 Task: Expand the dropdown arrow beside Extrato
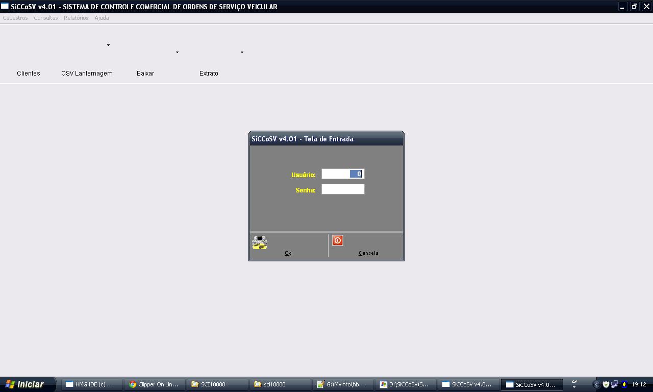242,52
